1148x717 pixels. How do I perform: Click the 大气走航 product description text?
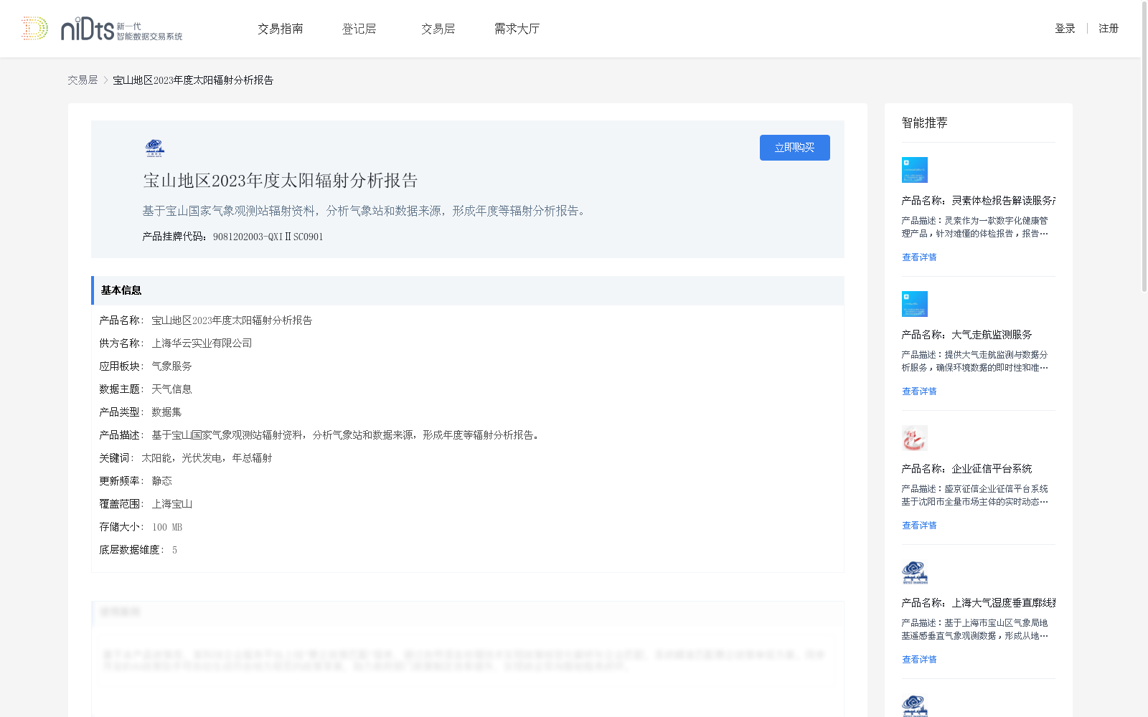tap(975, 361)
